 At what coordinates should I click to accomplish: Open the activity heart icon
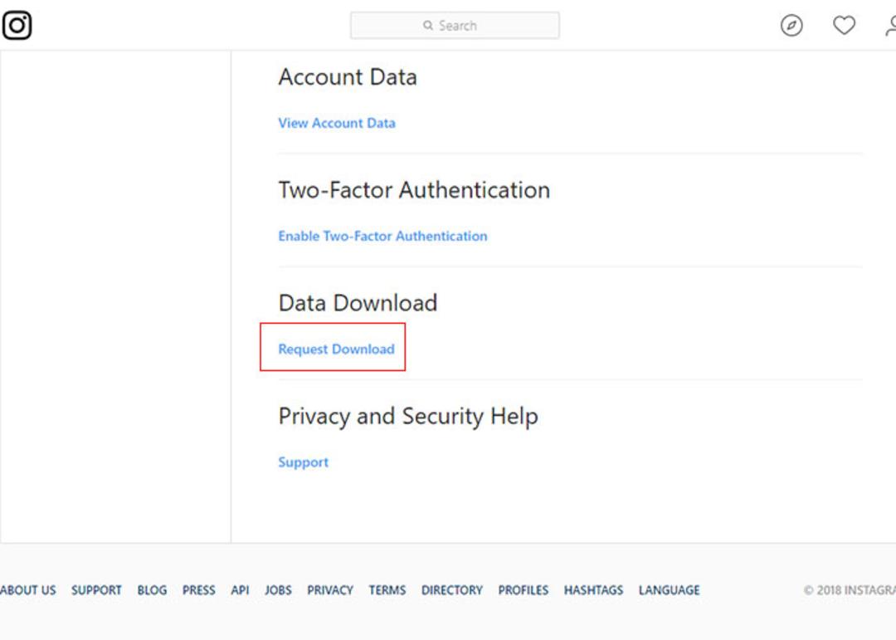(844, 25)
